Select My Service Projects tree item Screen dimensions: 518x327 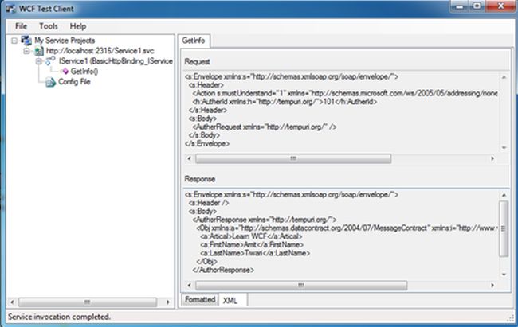click(65, 41)
